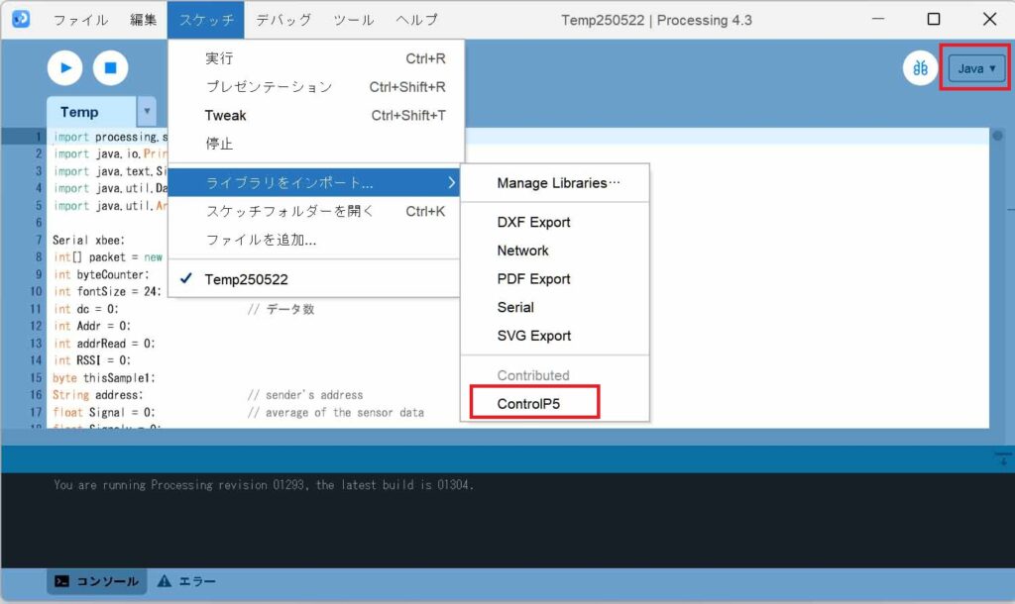Image resolution: width=1015 pixels, height=604 pixels.
Task: Open the tab dropdown arrow beside Temp
Action: point(147,111)
